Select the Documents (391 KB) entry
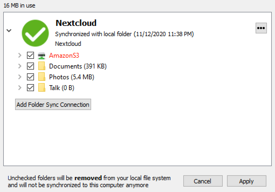Screen dimensions: 275x192 (x=78, y=66)
